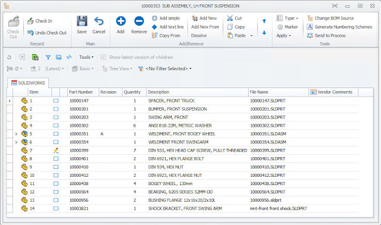The height and width of the screenshot is (225, 381).
Task: Click Undo Check Out
Action: tap(47, 33)
